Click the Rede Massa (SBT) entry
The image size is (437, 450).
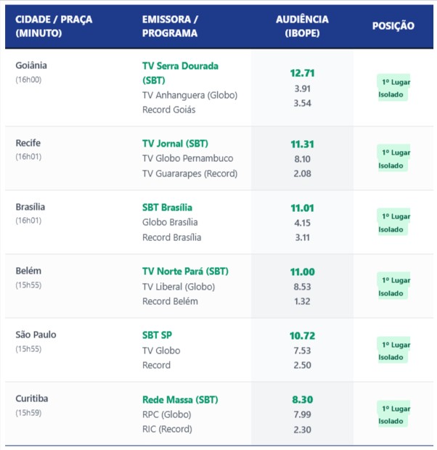180,399
